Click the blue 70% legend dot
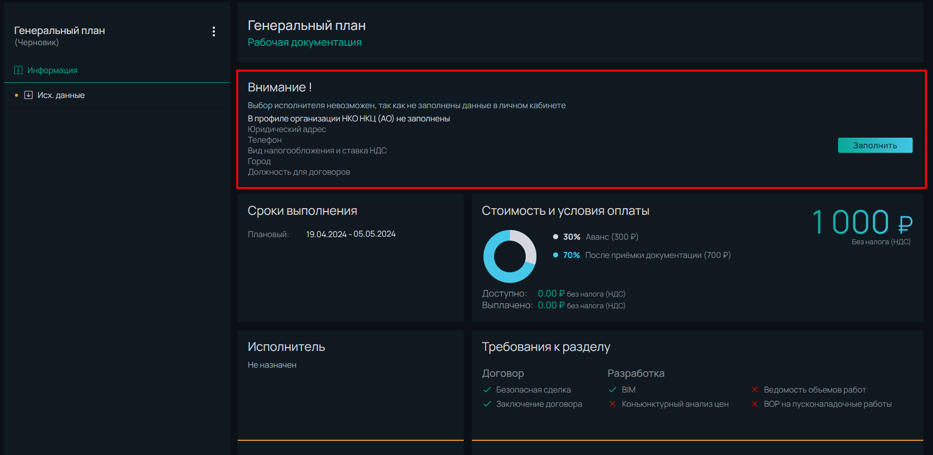Image resolution: width=933 pixels, height=455 pixels. pos(556,255)
